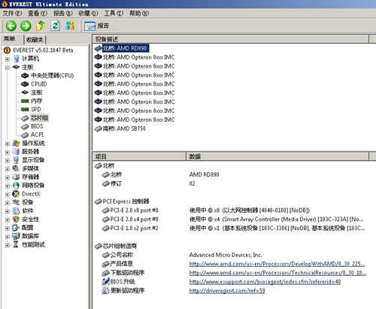The width and height of the screenshot is (376, 309).
Task: Click the 设备描述 column header
Action: pyautogui.click(x=231, y=39)
